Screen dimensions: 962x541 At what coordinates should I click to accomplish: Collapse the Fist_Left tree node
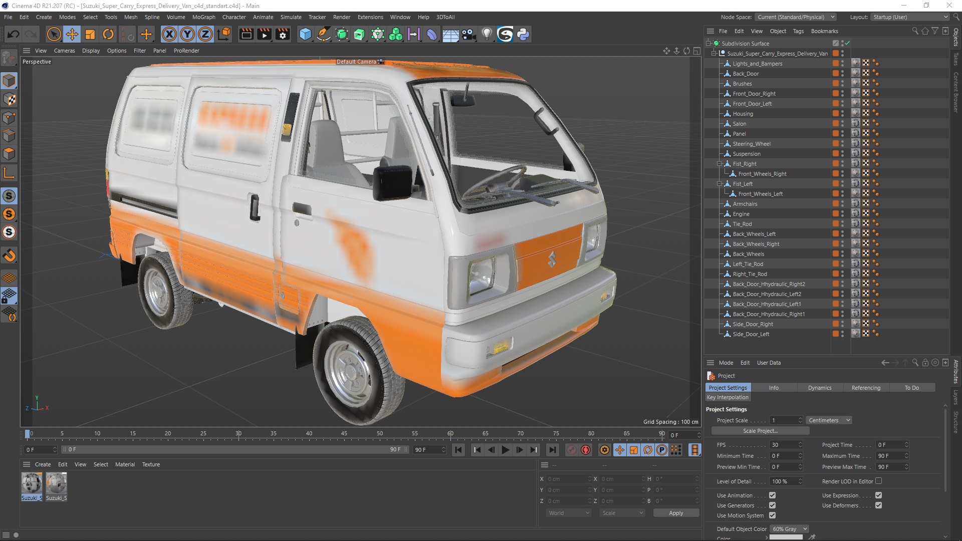(719, 184)
